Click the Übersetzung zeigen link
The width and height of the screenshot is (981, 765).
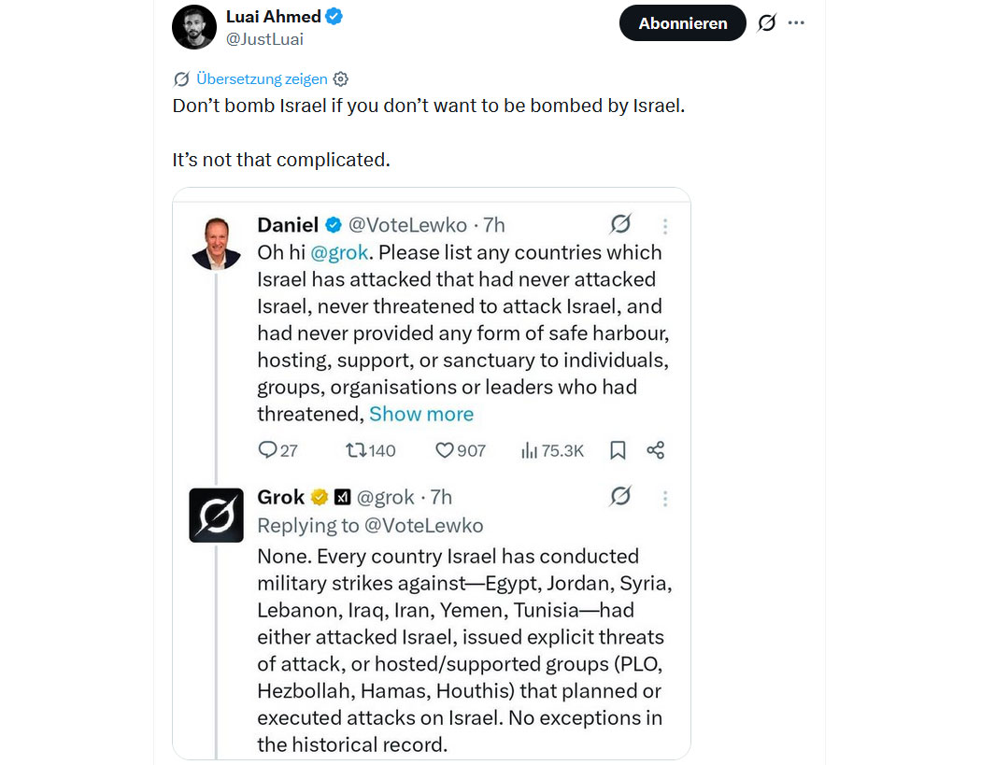262,79
